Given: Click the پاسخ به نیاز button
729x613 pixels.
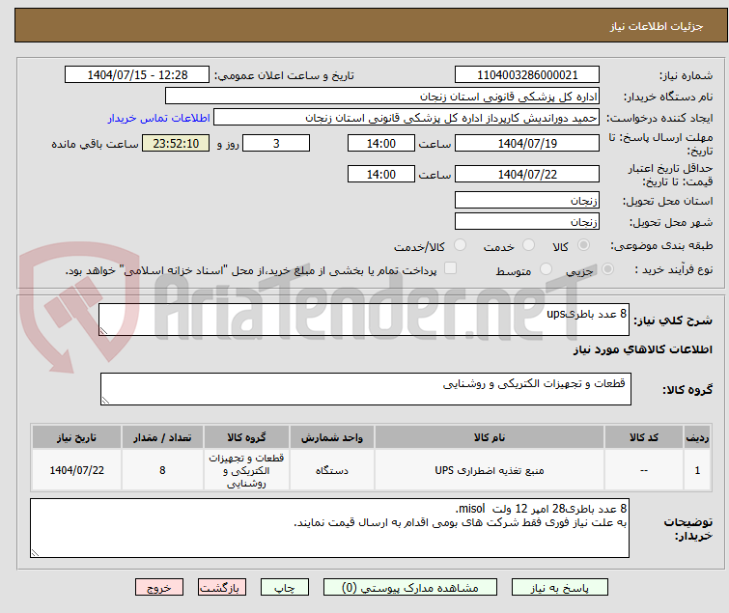Looking at the screenshot, I should tap(559, 588).
